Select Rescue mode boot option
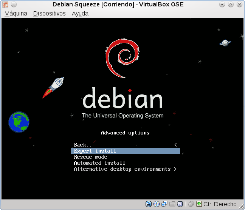Viewport: 245px width, 210px height. point(126,157)
